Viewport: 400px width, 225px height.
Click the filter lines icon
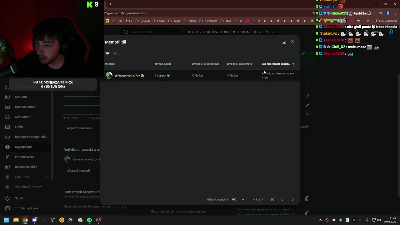(x=107, y=54)
